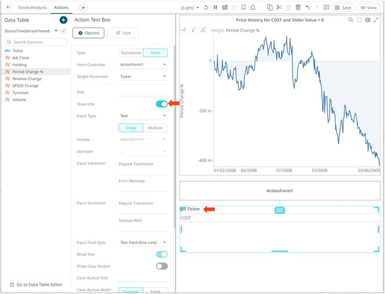Screen dimensions: 385x294
Task: Open the Input Type dropdown
Action: point(143,116)
